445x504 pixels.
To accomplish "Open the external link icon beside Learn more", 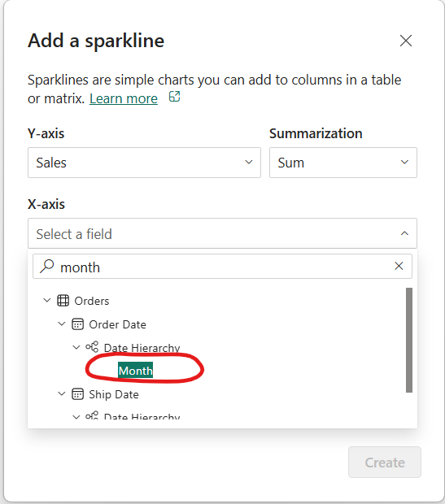I will [x=174, y=97].
